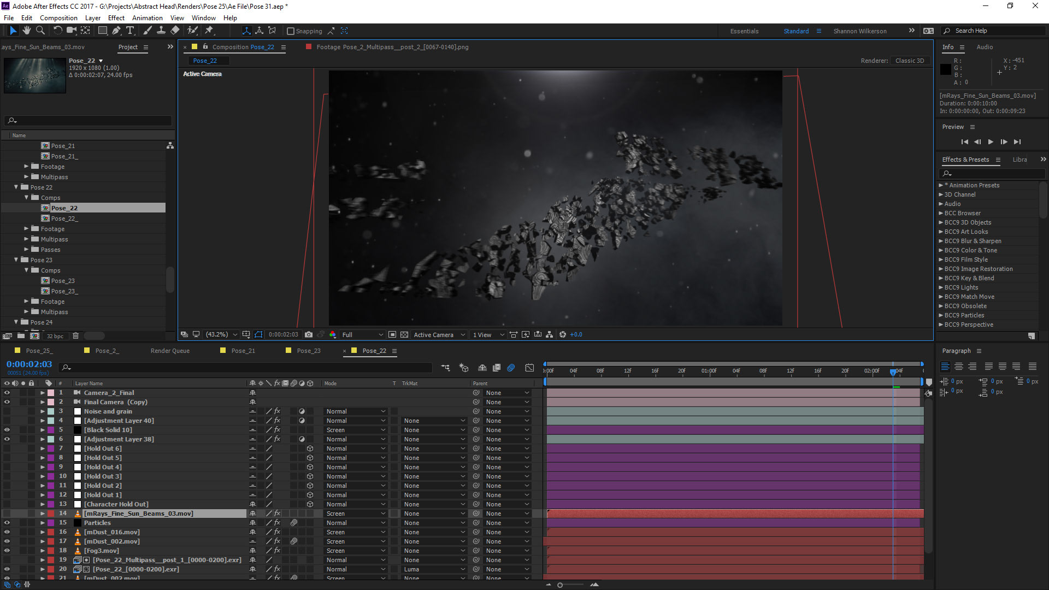The image size is (1049, 590).
Task: Click the Take Snapshot camera icon
Action: coord(309,334)
